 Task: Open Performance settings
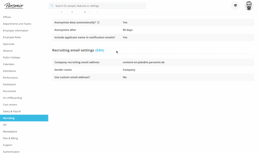click(x=10, y=78)
